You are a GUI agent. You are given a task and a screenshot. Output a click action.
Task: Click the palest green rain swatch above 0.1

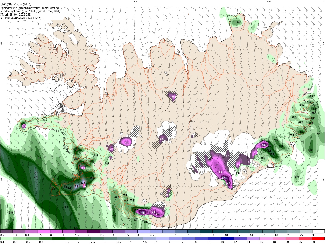coord(6,238)
